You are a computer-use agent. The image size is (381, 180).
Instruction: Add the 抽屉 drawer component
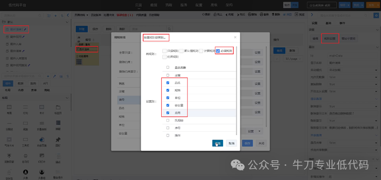(x=58, y=125)
